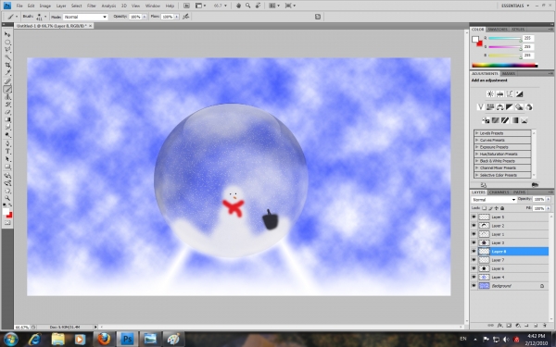Select the Eraser tool
Viewport: 556px width, 347px height.
7,112
